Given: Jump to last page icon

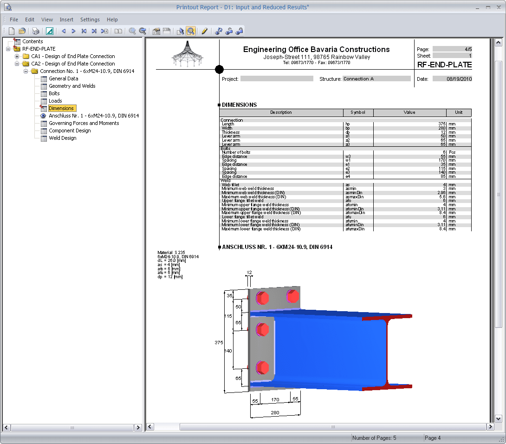Looking at the screenshot, I should point(94,31).
